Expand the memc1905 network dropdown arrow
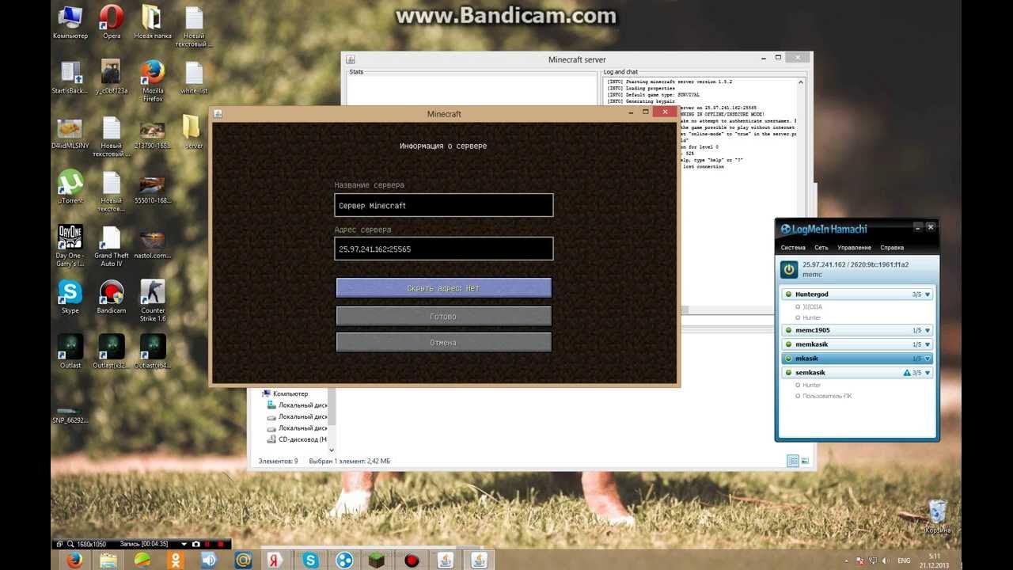Viewport: 1013px width, 570px height. tap(928, 330)
